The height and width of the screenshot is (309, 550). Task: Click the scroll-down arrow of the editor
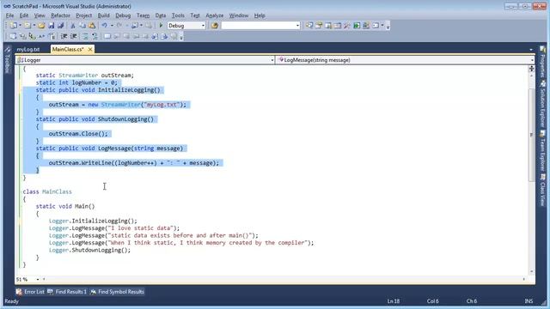[x=532, y=271]
